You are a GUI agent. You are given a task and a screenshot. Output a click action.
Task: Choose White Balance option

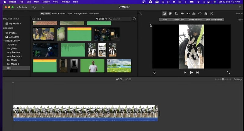pyautogui.click(x=195, y=20)
